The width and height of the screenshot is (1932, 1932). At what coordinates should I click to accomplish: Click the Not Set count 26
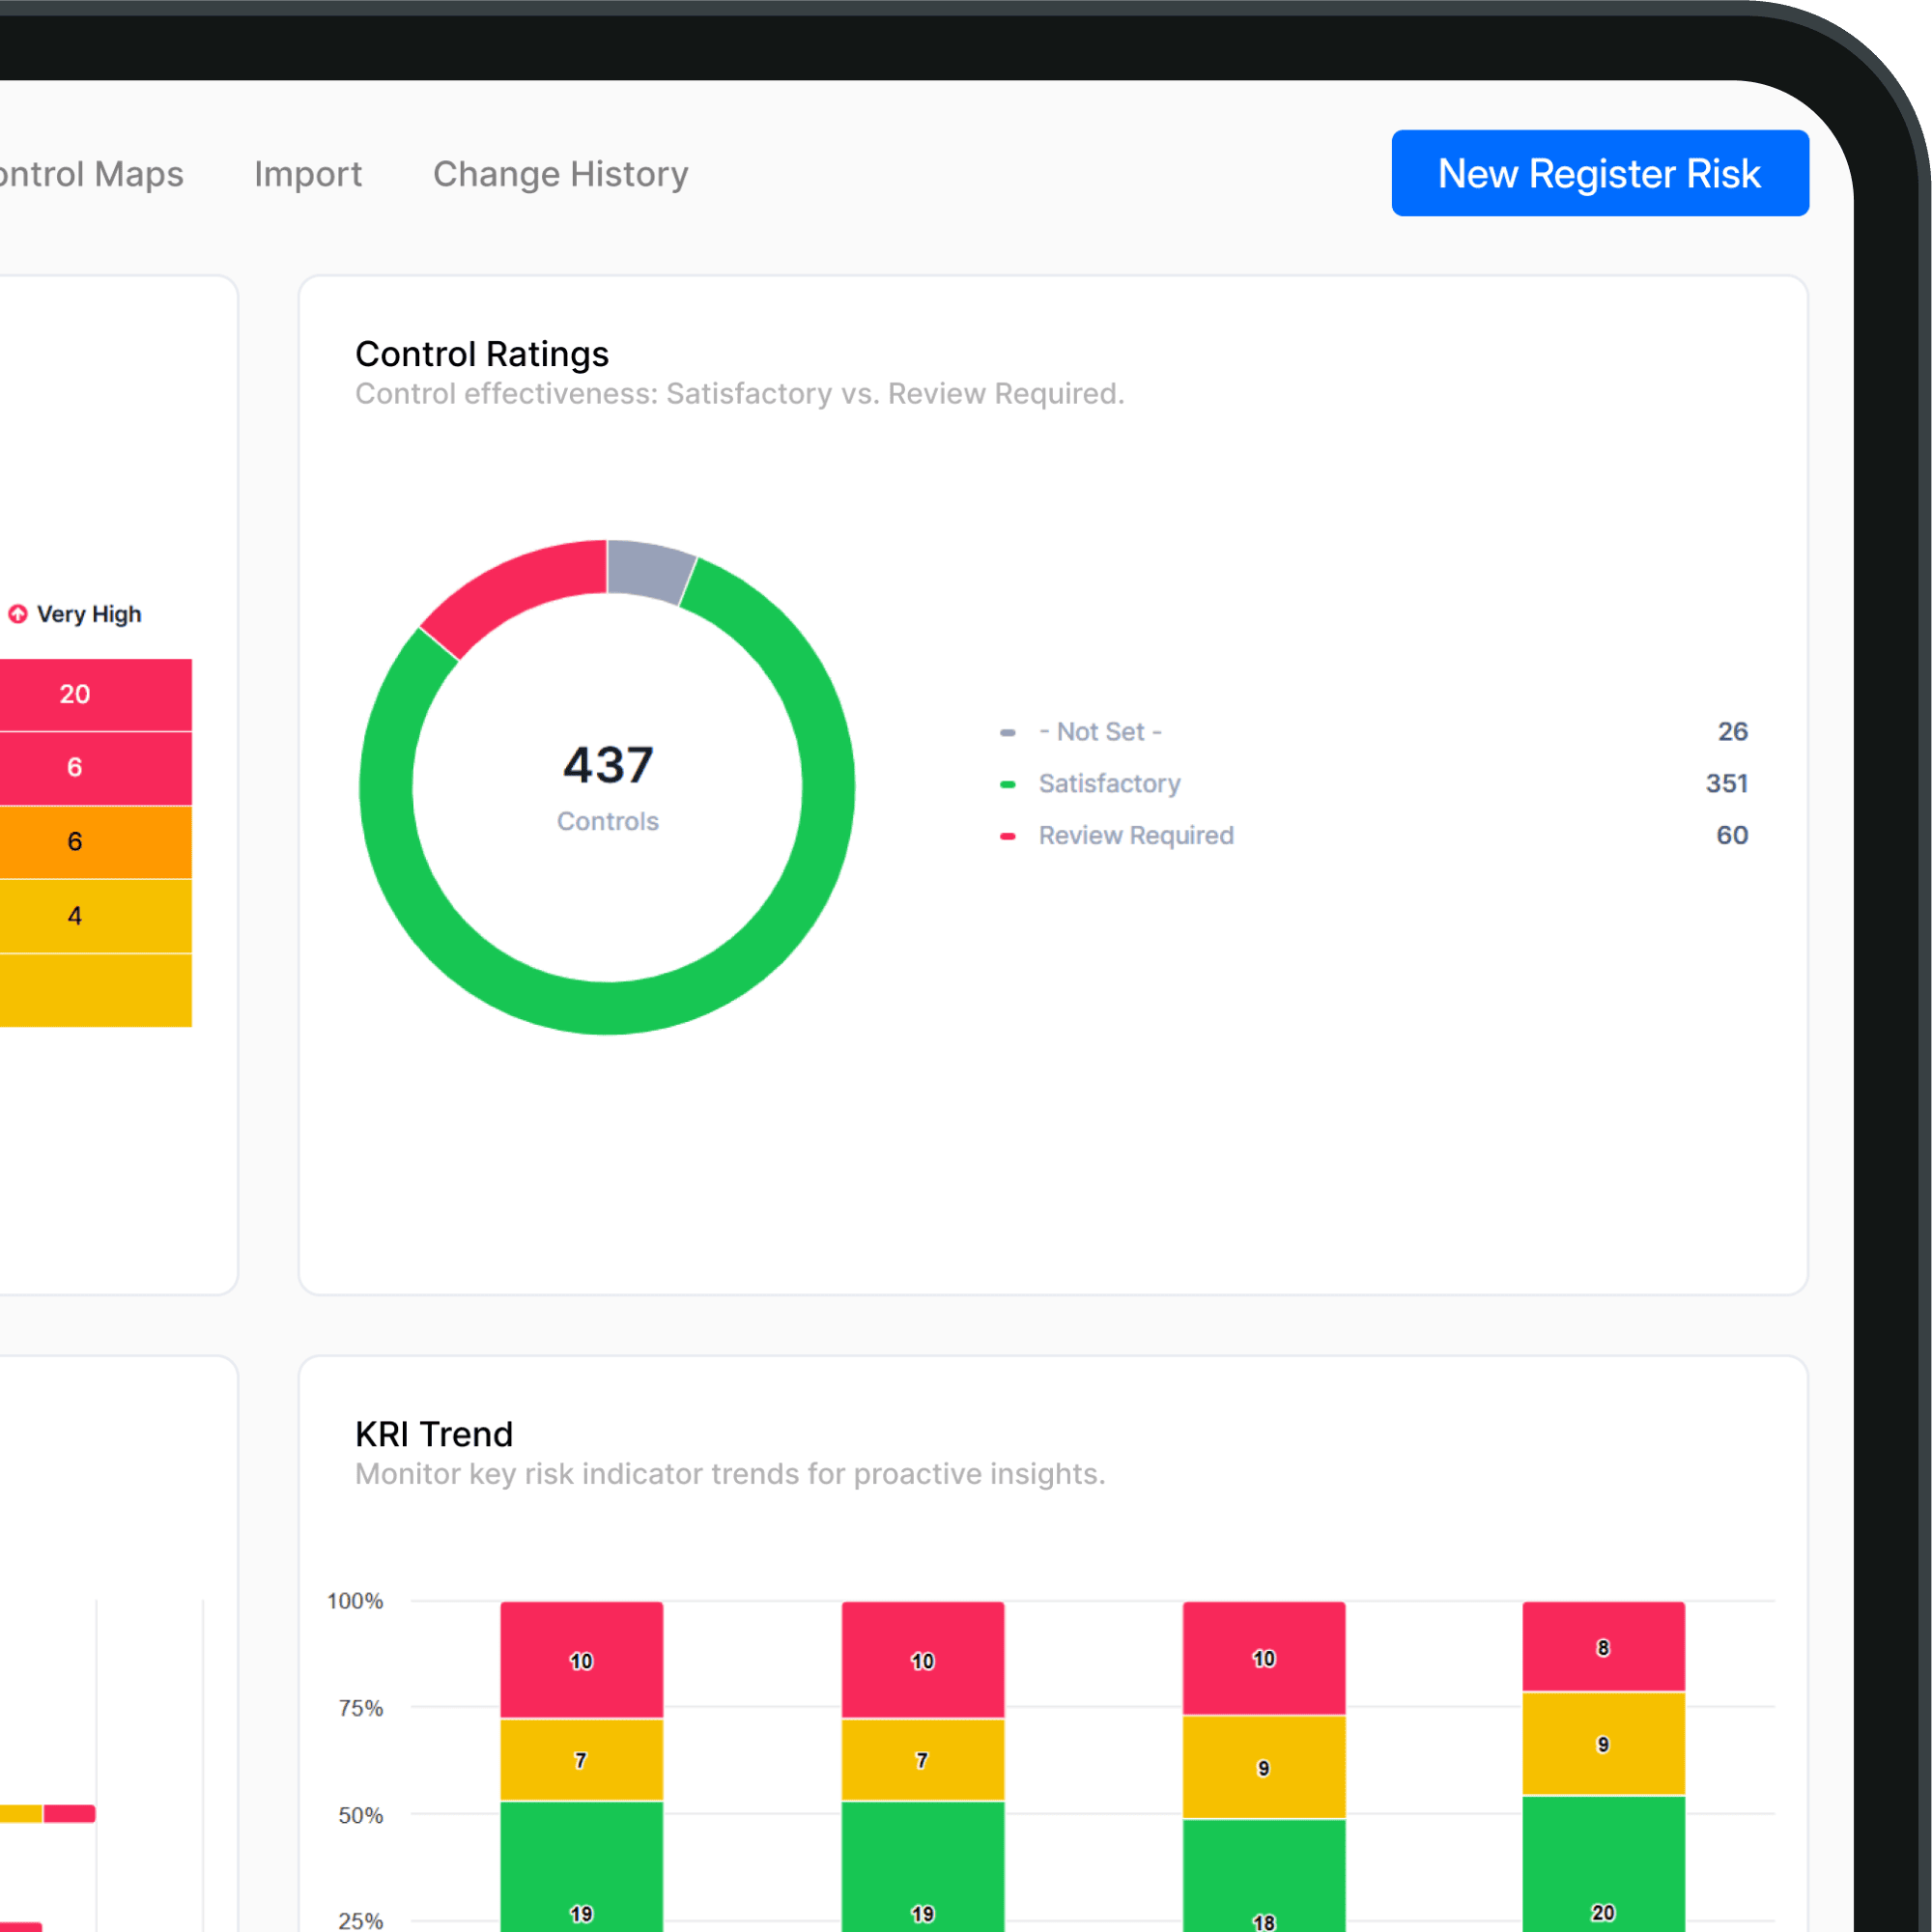pyautogui.click(x=1733, y=732)
